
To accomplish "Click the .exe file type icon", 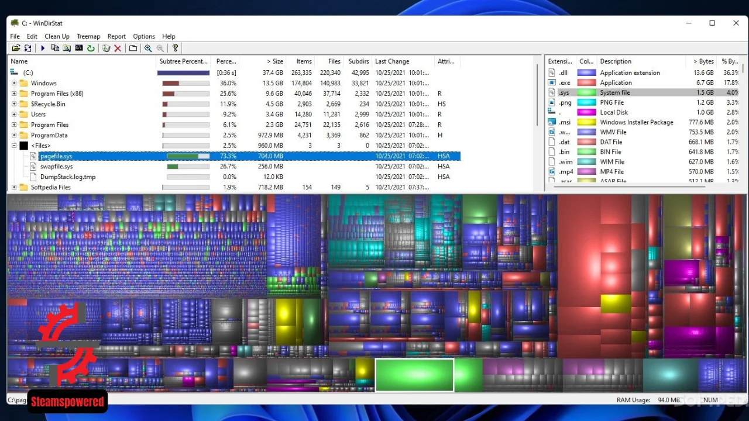I will click(x=551, y=82).
